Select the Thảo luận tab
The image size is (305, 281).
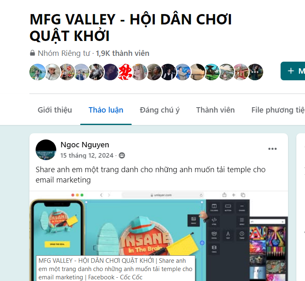[106, 110]
